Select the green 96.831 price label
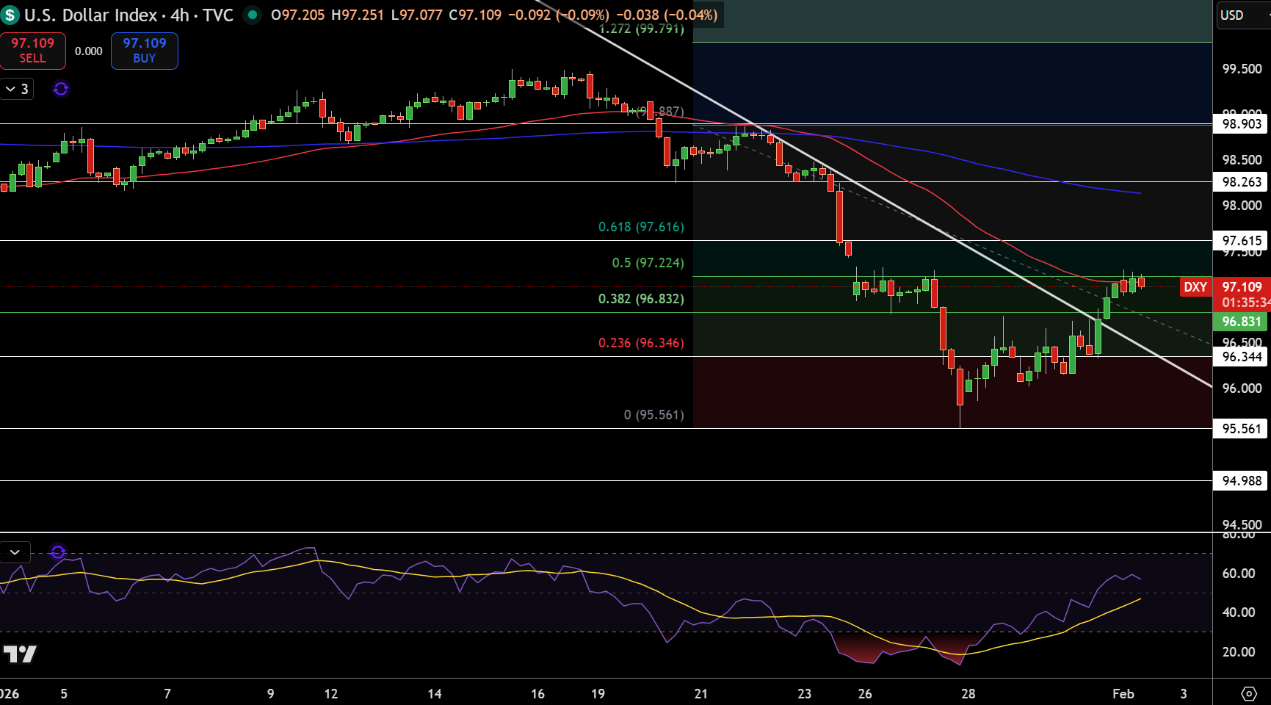Viewport: 1271px width, 705px height. pyautogui.click(x=1242, y=322)
